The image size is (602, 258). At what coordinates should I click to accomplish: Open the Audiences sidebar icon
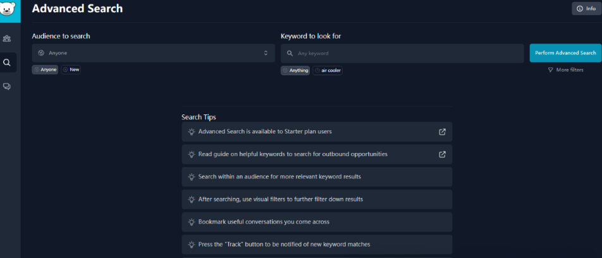pos(7,39)
